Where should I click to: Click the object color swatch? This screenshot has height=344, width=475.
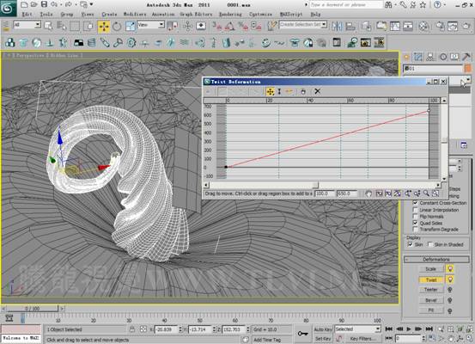pyautogui.click(x=468, y=69)
